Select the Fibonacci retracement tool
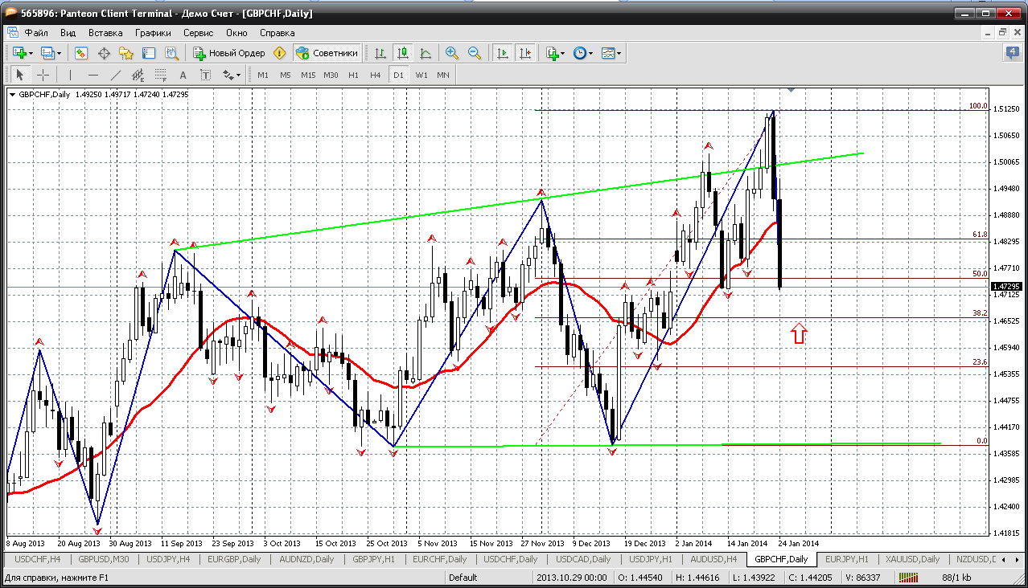 coord(160,75)
